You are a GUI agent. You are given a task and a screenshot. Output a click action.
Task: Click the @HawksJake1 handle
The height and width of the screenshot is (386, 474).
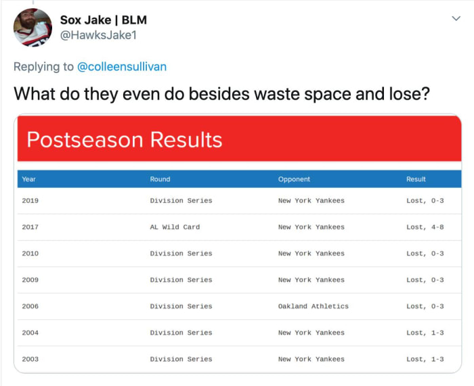tap(98, 34)
